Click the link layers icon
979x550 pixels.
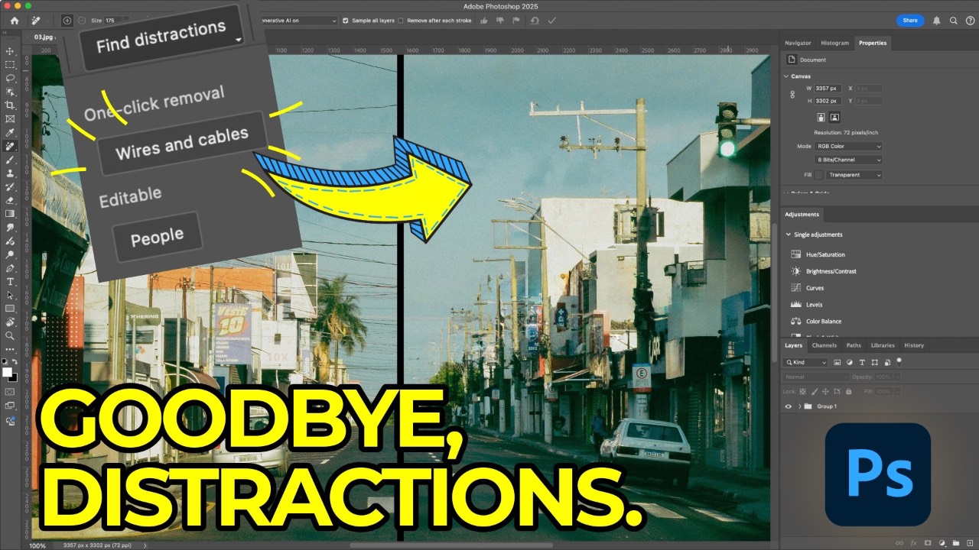tap(900, 543)
